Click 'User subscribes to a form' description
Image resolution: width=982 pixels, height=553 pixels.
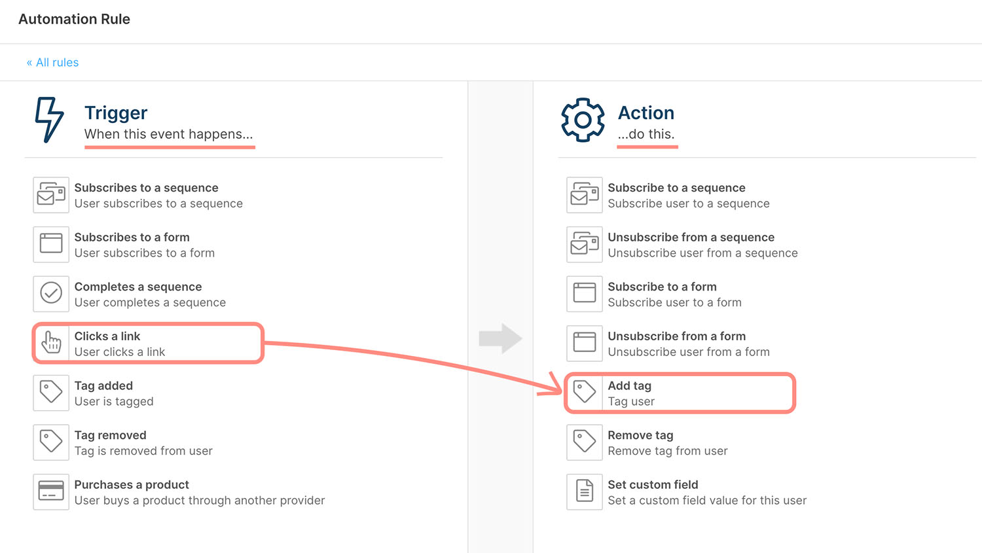[145, 253]
